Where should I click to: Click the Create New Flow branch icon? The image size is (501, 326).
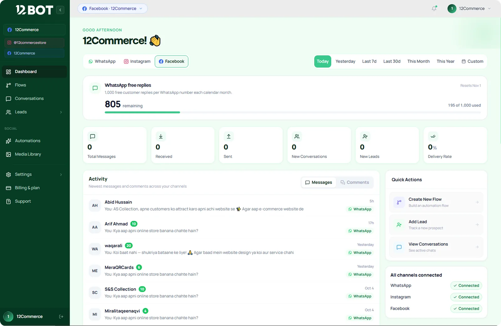pyautogui.click(x=399, y=202)
